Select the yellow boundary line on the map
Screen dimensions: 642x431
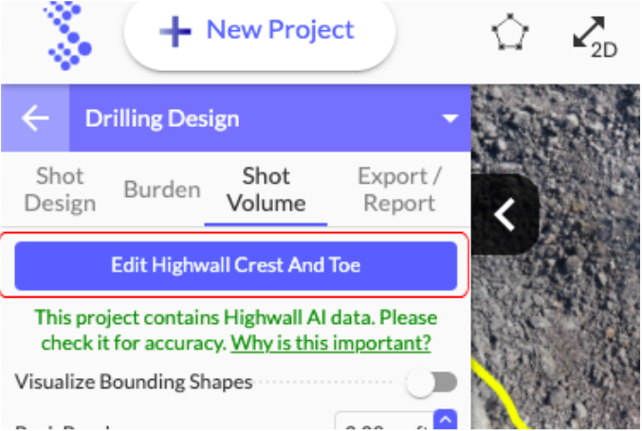click(496, 395)
